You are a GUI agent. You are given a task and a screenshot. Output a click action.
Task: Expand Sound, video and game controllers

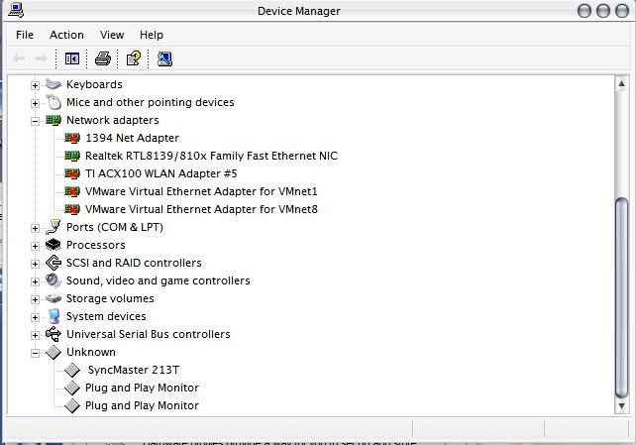35,281
